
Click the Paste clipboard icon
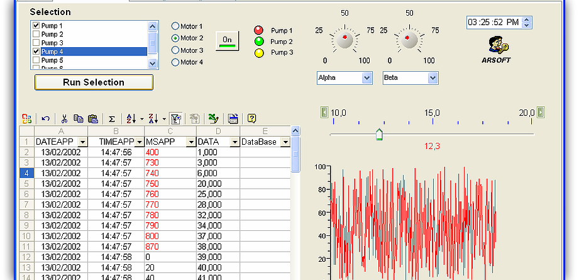92,118
